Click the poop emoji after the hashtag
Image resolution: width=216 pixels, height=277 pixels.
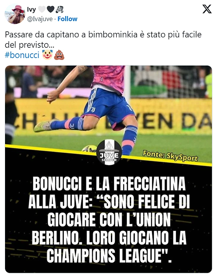(x=59, y=55)
